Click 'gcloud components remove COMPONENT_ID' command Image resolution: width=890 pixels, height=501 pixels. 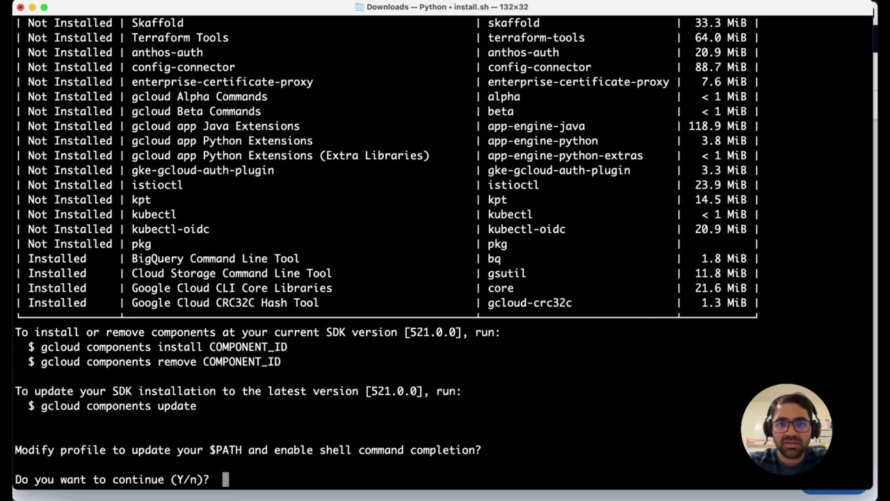click(161, 362)
